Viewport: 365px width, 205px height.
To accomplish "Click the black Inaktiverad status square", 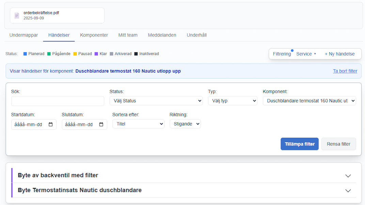I will 136,54.
